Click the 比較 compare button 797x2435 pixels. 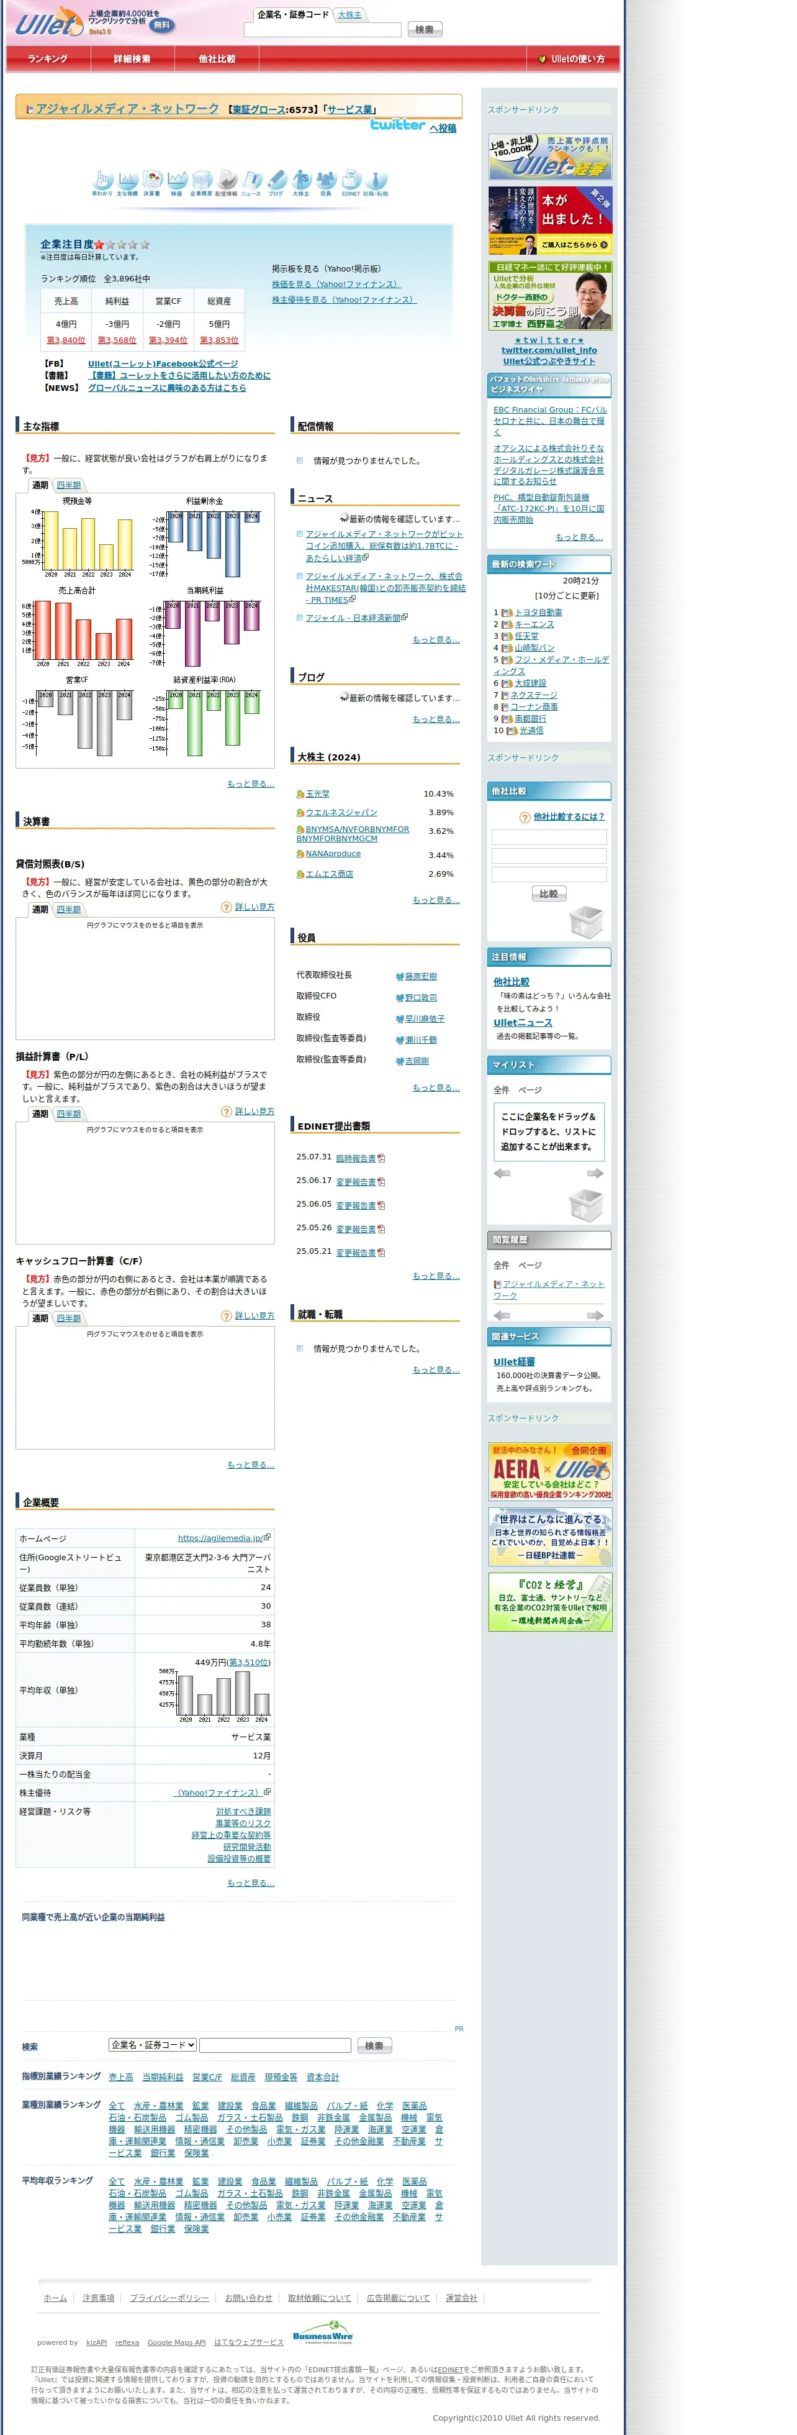tap(549, 893)
